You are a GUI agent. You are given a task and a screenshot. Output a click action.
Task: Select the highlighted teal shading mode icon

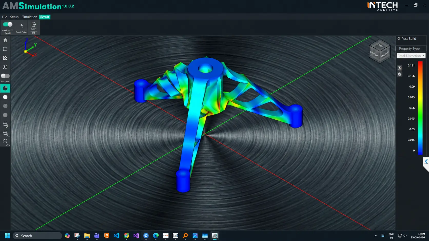coord(5,88)
